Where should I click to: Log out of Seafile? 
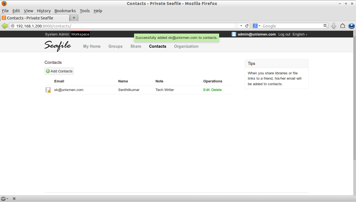pyautogui.click(x=284, y=34)
